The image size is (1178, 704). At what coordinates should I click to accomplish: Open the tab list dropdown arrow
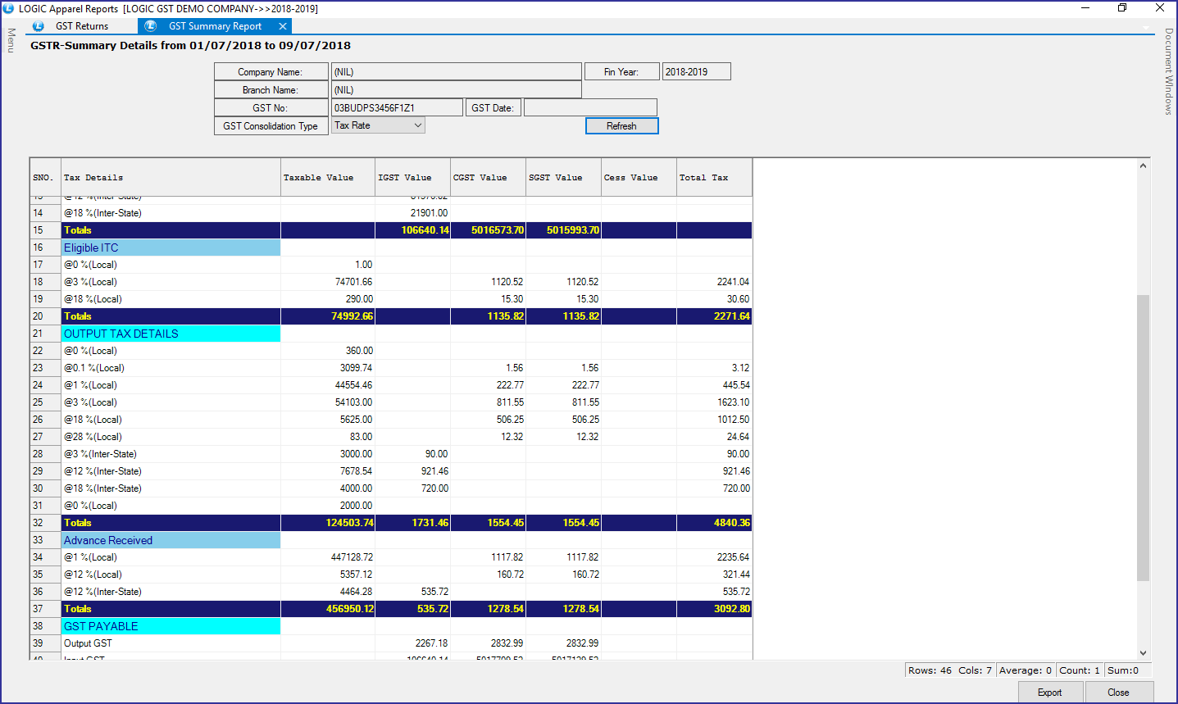tap(1148, 28)
